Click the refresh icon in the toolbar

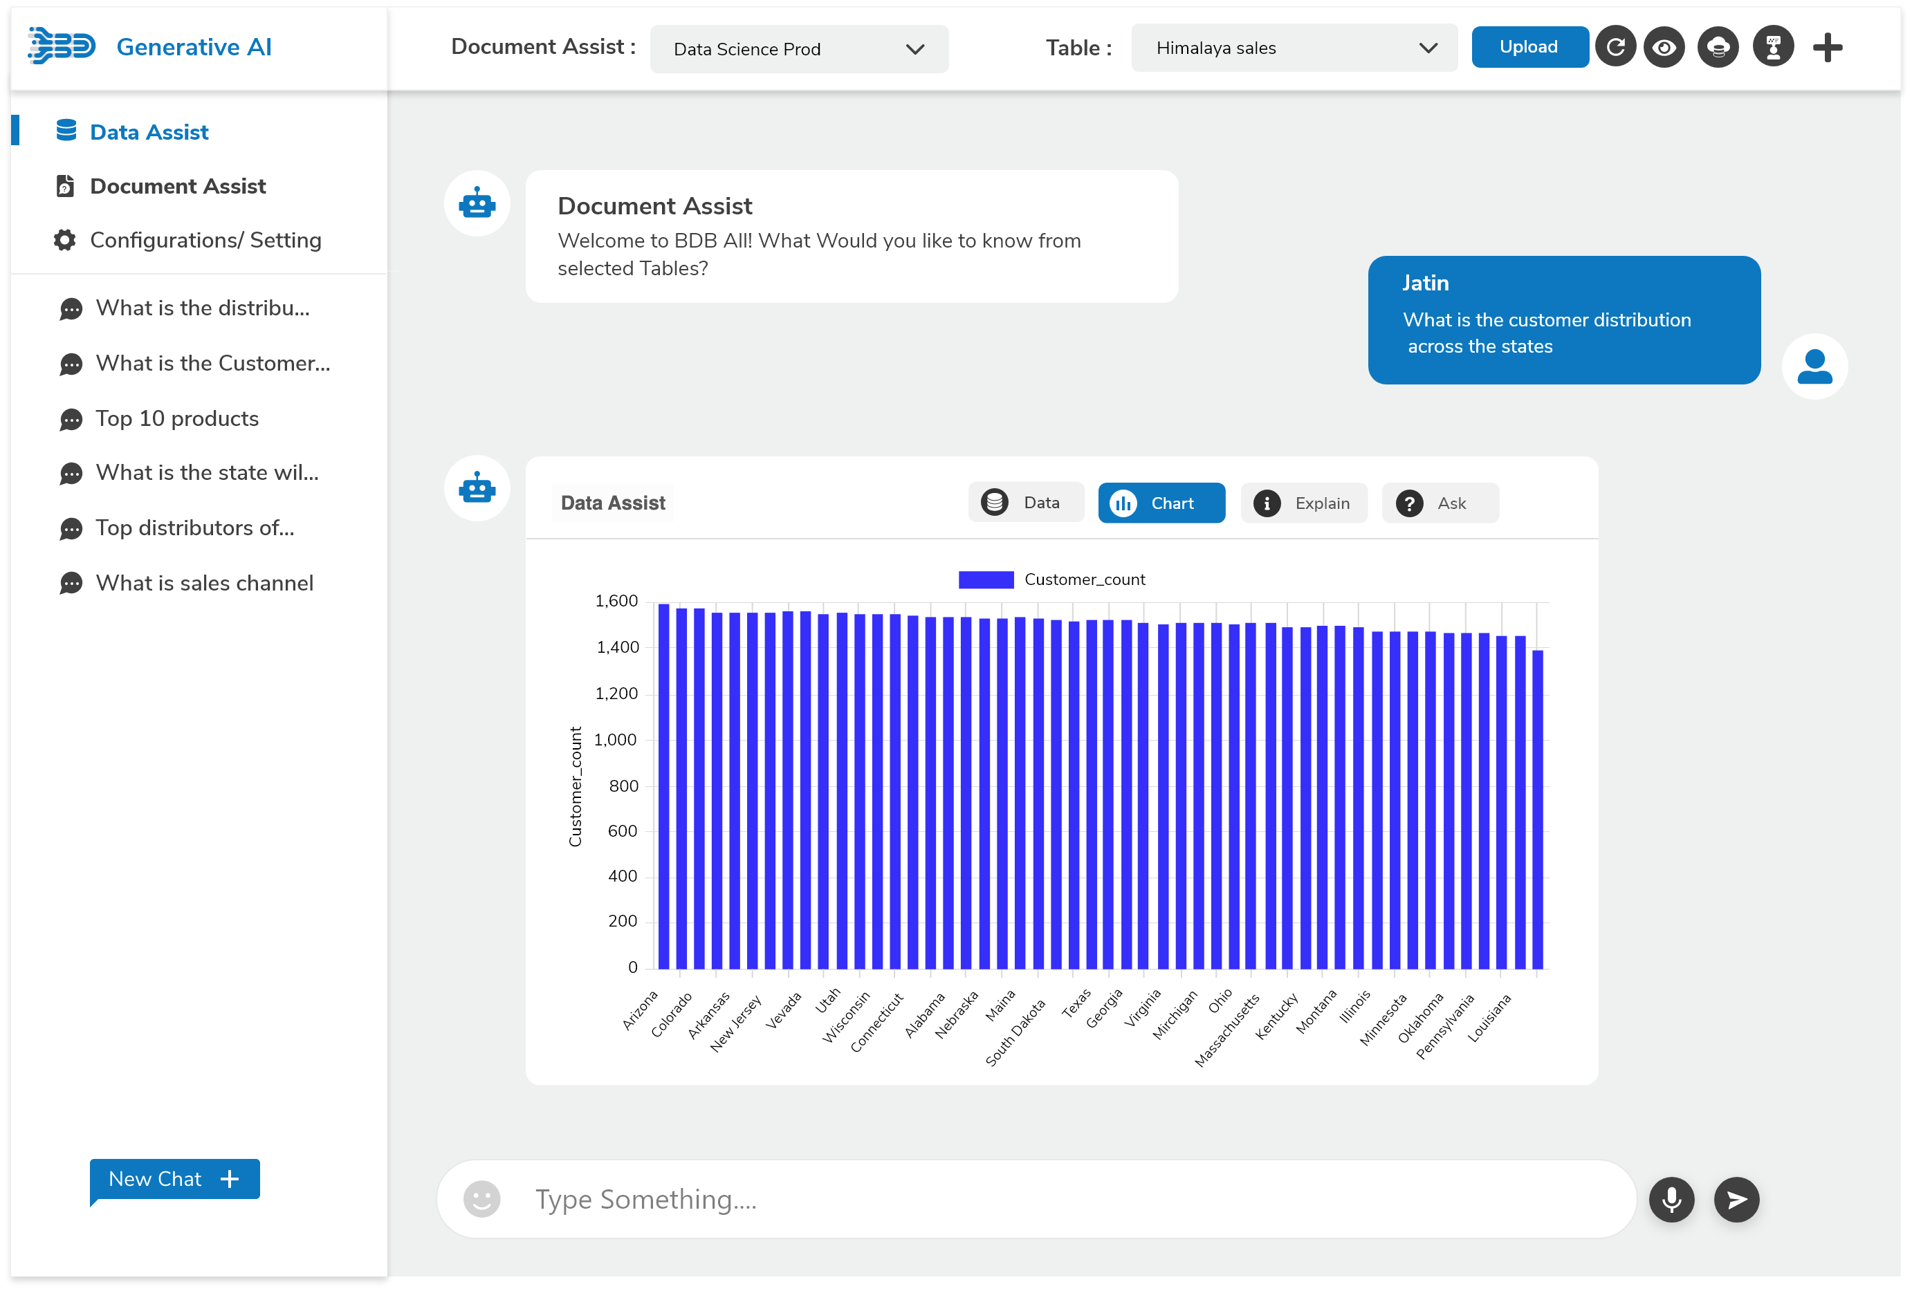[x=1617, y=48]
